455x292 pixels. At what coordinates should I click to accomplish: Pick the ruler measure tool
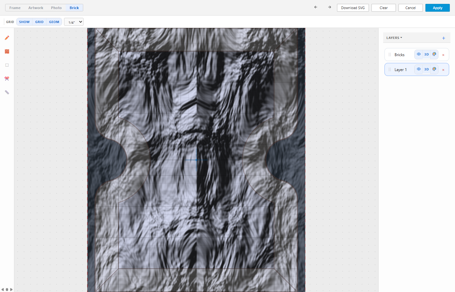(7, 92)
